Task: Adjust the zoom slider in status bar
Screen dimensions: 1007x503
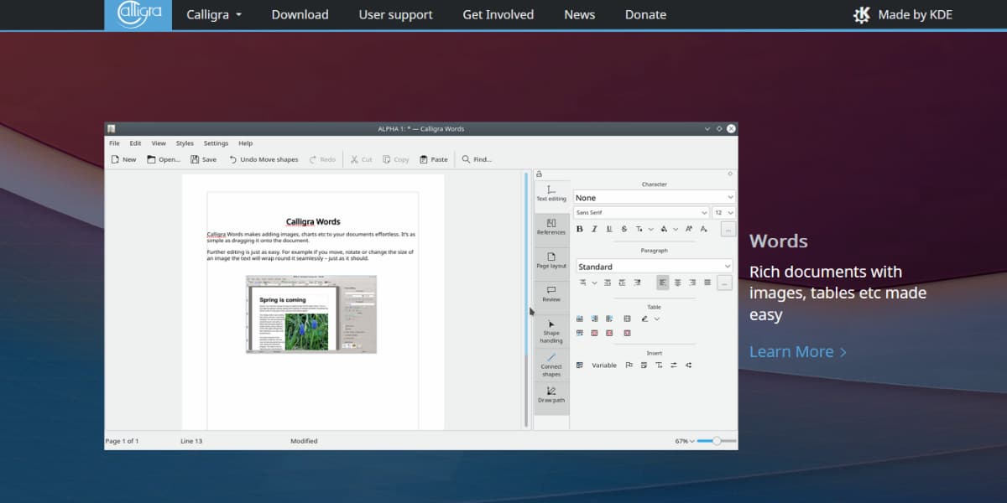Action: click(x=716, y=441)
